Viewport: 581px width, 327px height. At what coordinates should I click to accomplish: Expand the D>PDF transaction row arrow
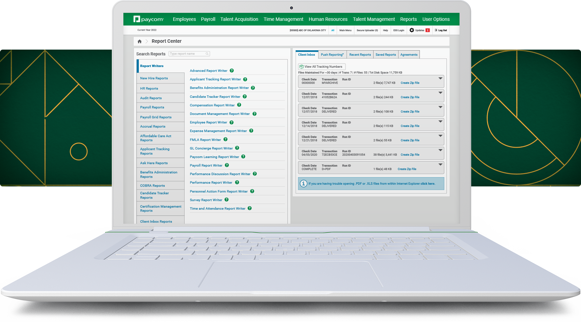pos(441,165)
